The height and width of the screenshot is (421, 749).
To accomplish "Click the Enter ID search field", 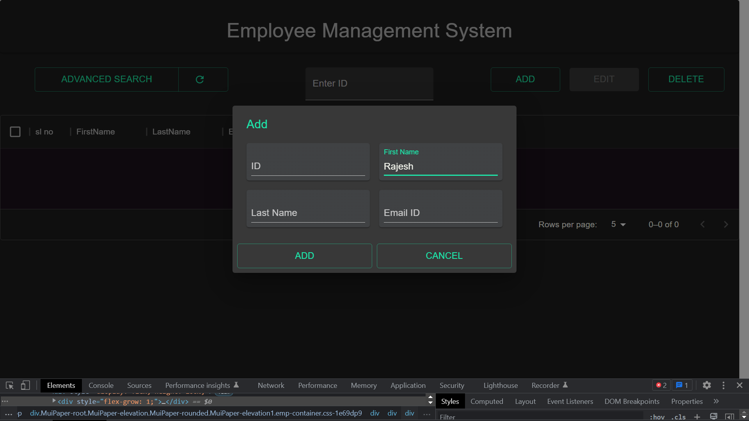I will tap(369, 83).
